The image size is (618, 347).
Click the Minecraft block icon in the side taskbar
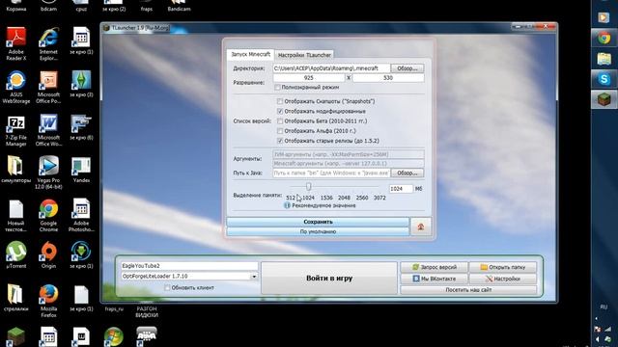tap(604, 99)
